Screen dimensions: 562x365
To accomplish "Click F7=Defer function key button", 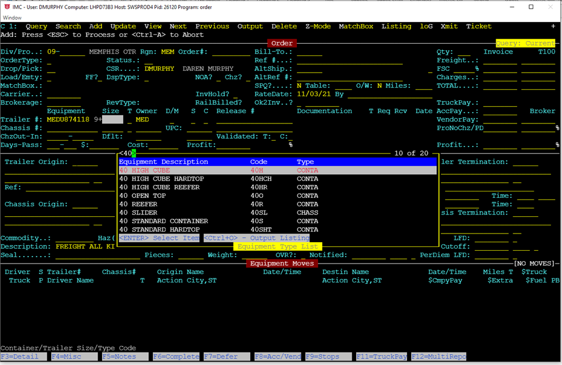I will click(227, 356).
